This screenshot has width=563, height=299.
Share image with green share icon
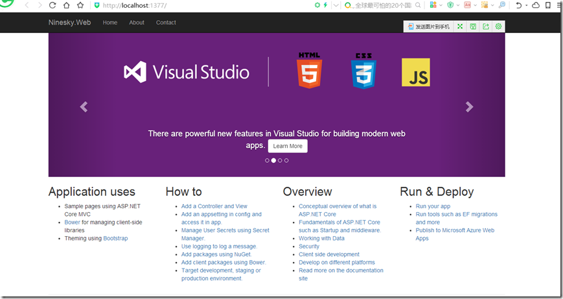(x=486, y=26)
